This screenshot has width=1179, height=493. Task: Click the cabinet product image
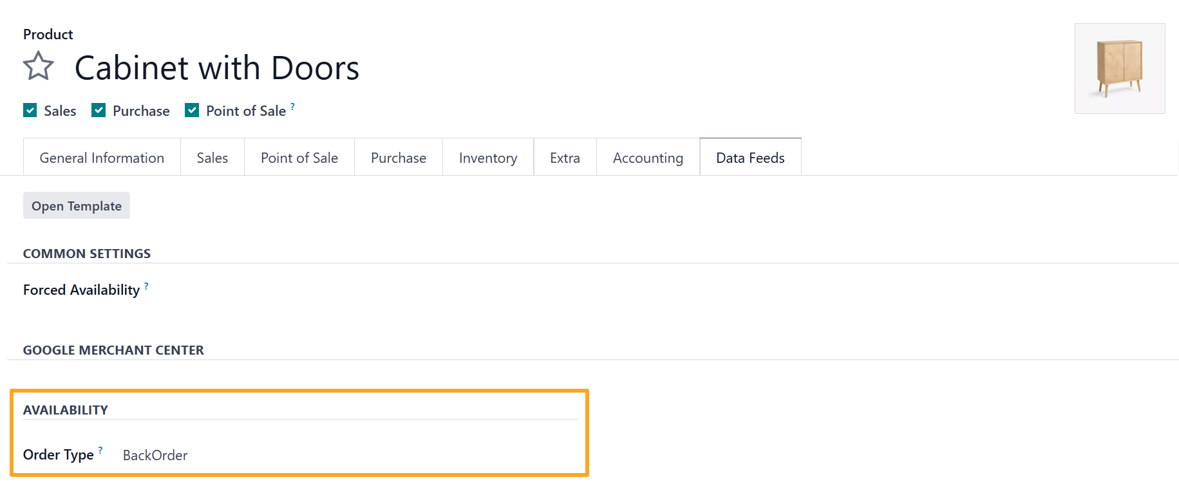coord(1120,68)
